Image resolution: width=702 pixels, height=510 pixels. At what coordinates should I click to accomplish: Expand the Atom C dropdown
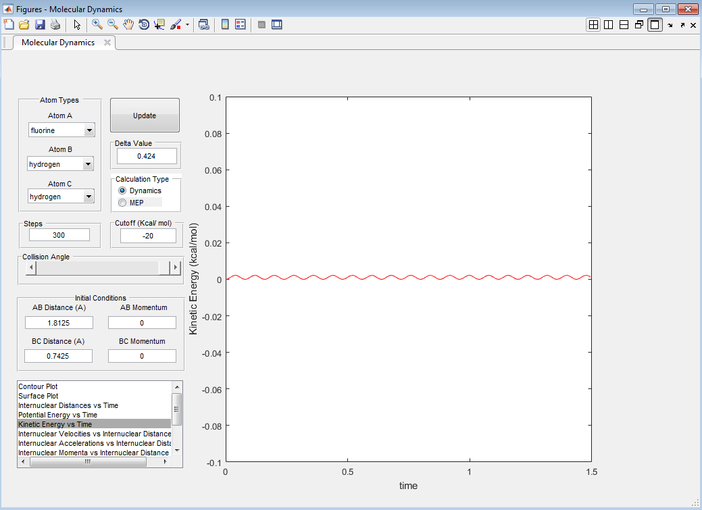tap(87, 197)
